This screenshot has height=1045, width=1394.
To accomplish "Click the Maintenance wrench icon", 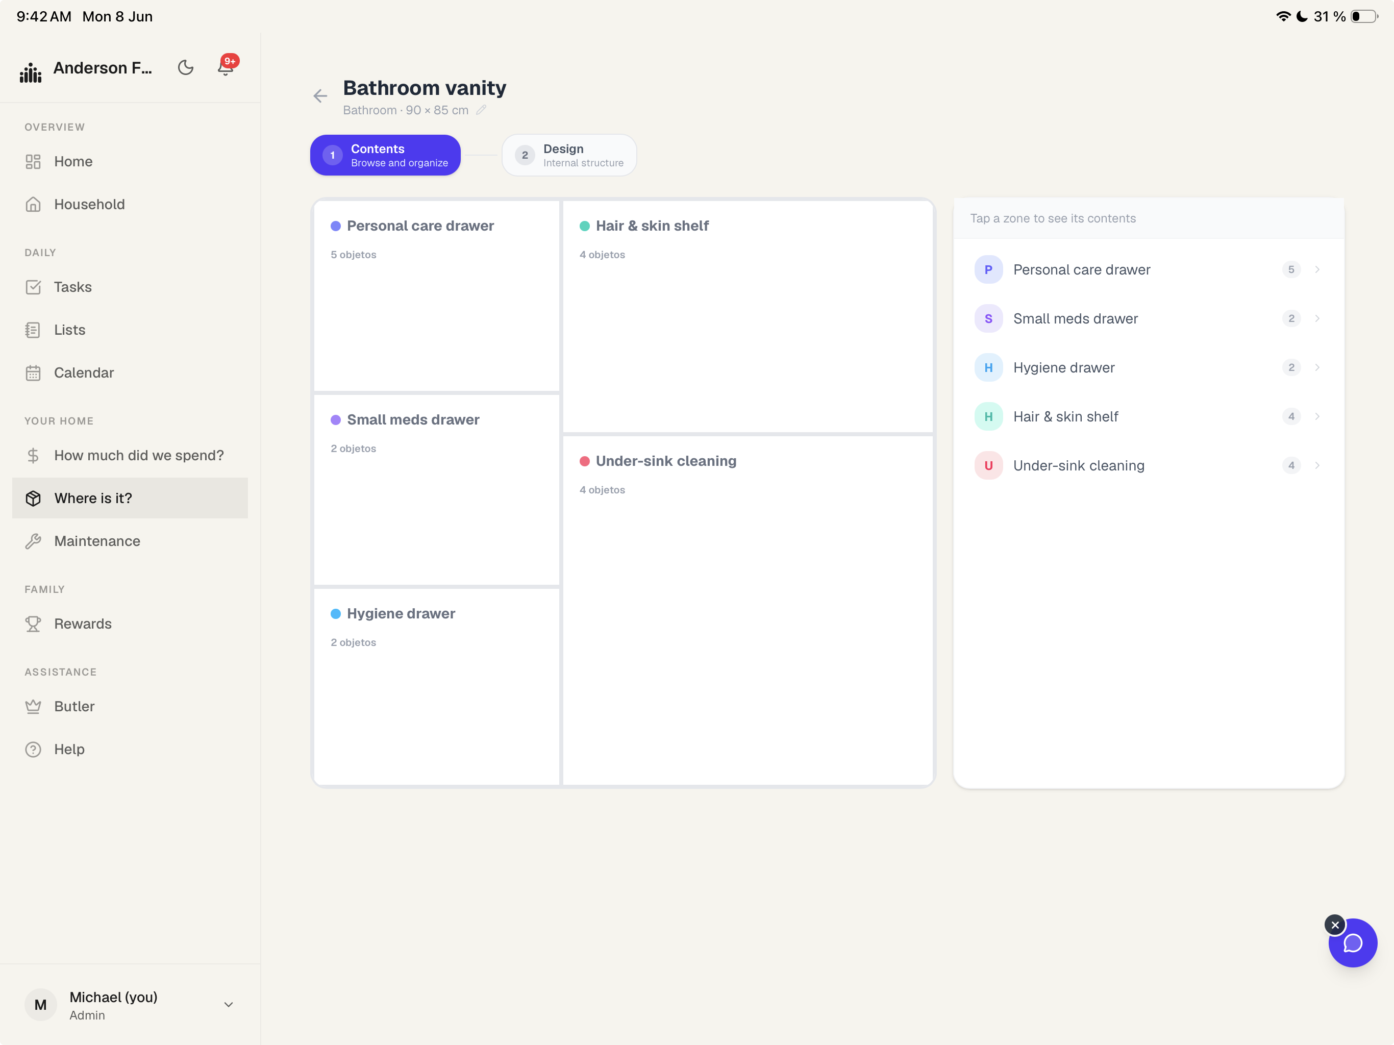I will pos(33,541).
